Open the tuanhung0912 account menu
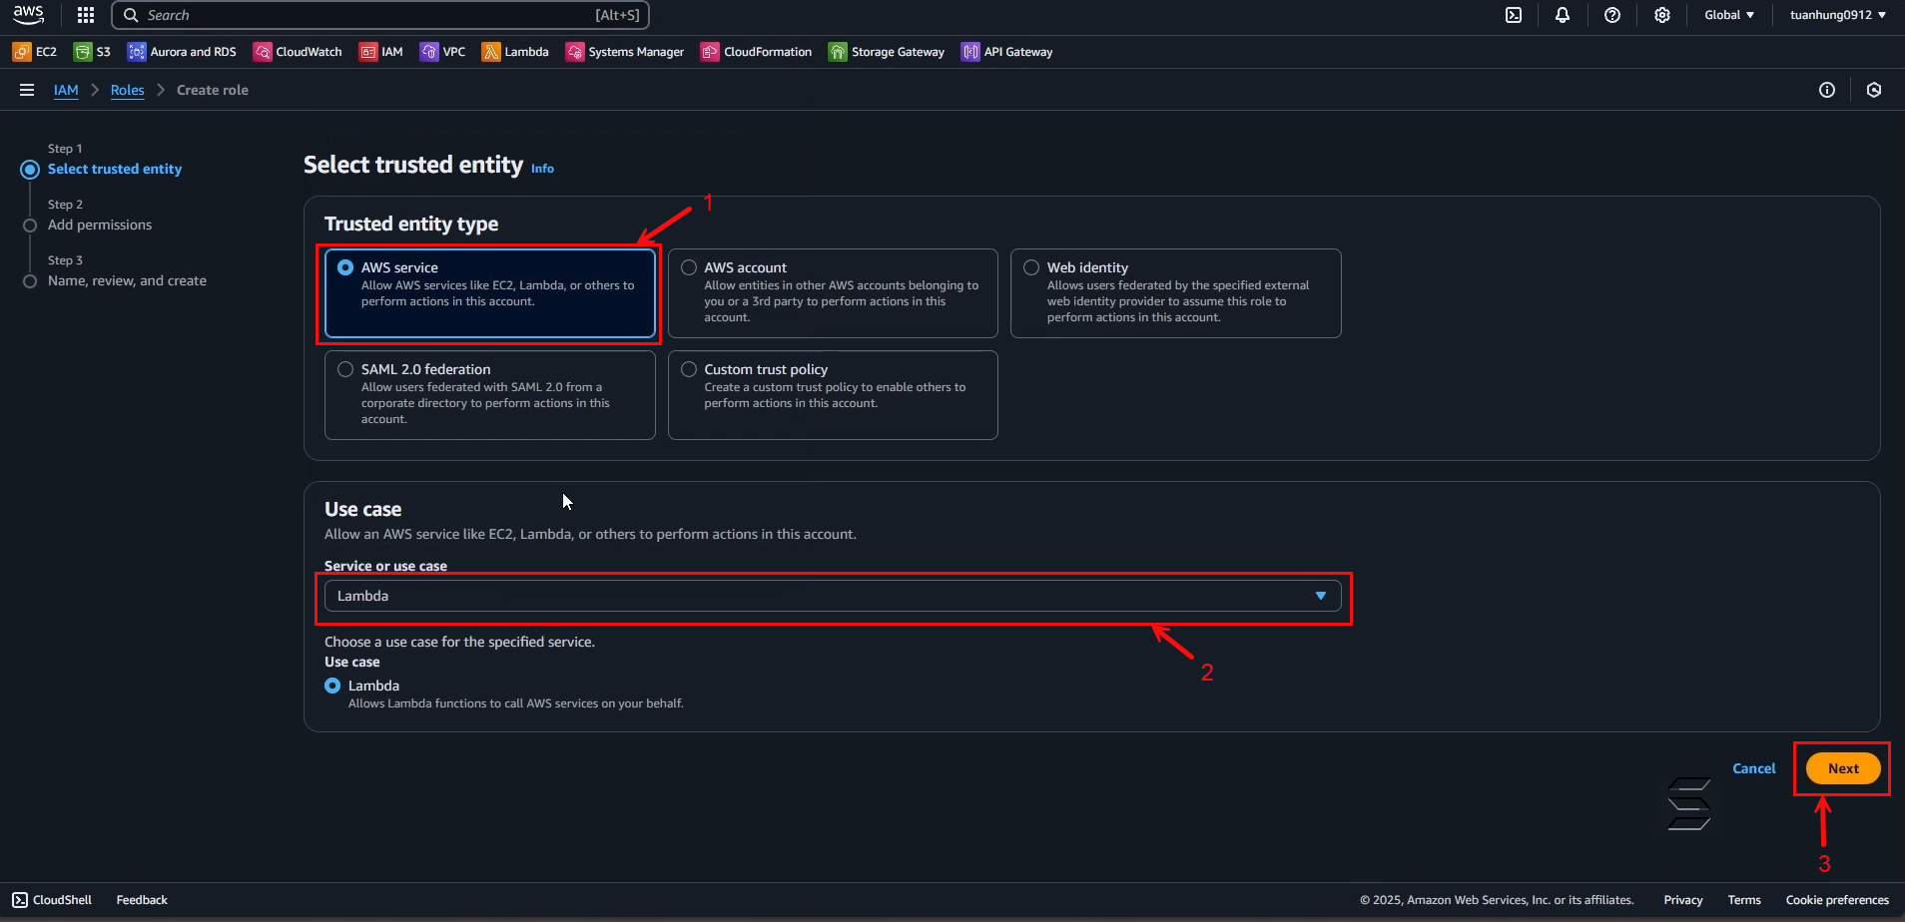 coord(1838,15)
